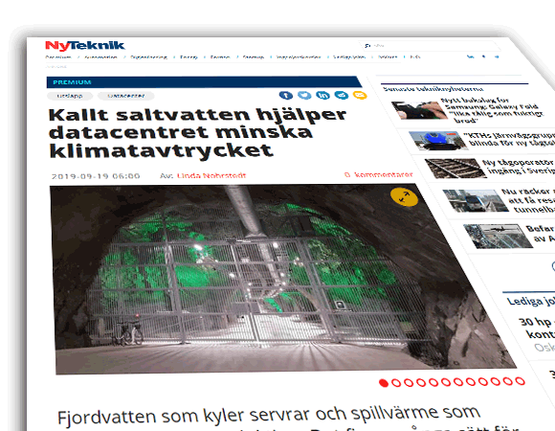Image resolution: width=555 pixels, height=431 pixels.
Task: Share article via yellow email icon
Action: [x=360, y=95]
